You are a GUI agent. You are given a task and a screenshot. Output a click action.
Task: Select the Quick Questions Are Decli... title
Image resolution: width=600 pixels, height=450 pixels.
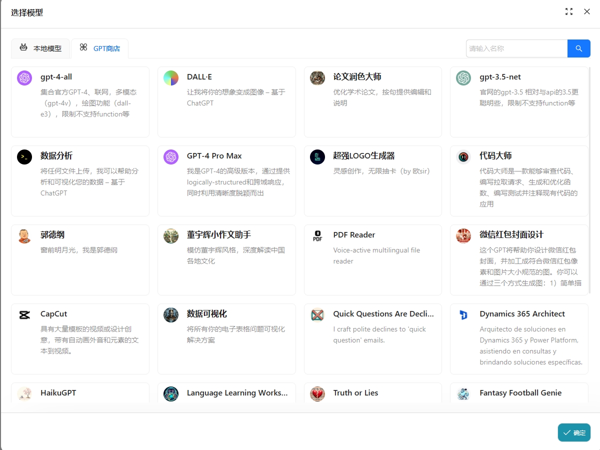coord(383,314)
